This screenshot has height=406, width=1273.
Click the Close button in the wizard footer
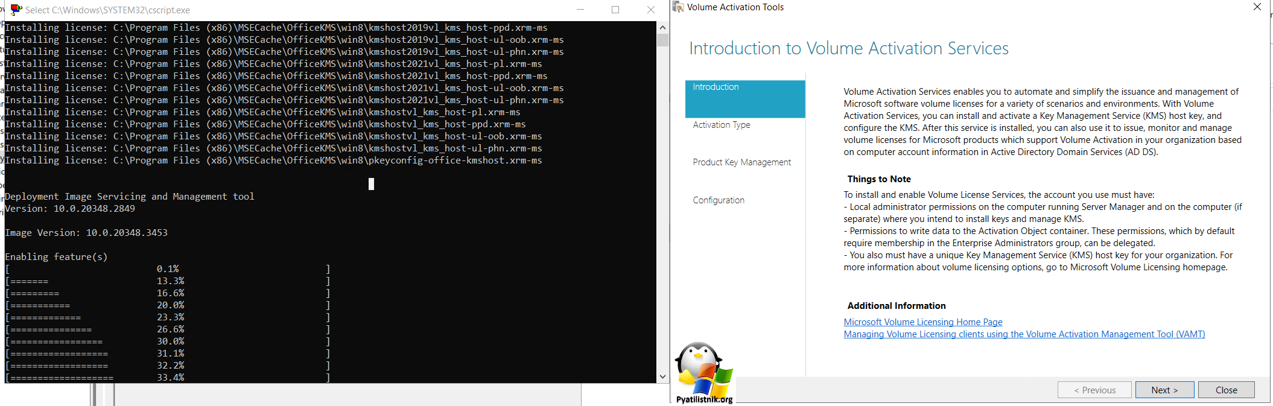[x=1227, y=390]
